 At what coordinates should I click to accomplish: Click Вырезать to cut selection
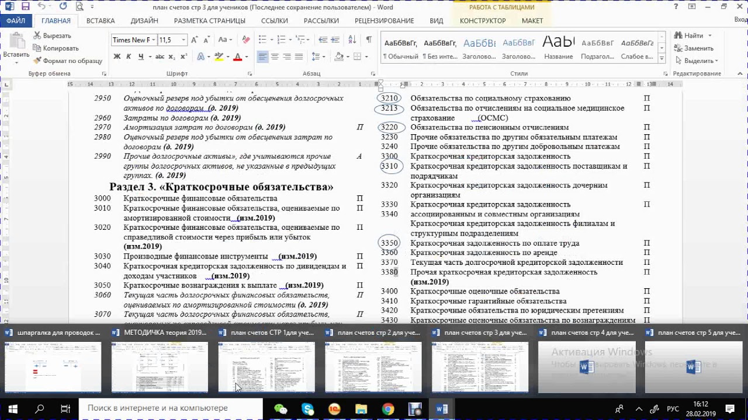pyautogui.click(x=52, y=36)
